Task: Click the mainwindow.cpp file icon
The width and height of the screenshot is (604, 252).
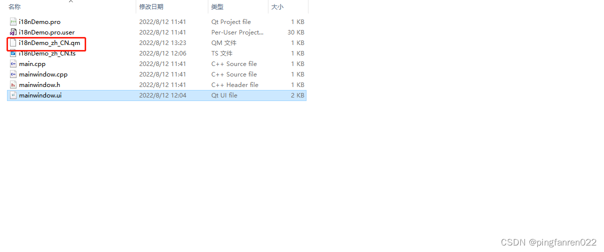Action: (x=14, y=74)
